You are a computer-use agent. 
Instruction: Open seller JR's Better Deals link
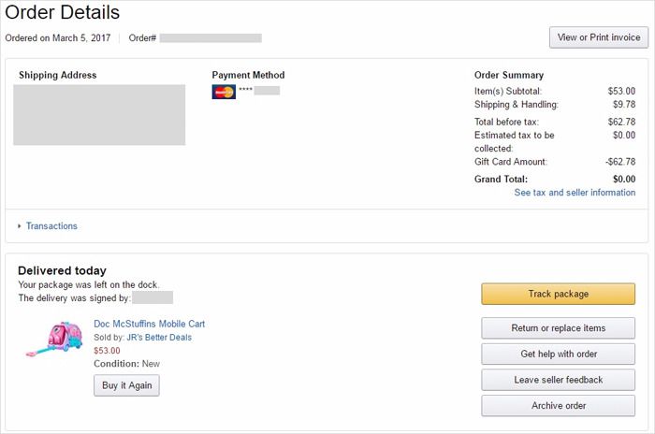click(x=159, y=338)
